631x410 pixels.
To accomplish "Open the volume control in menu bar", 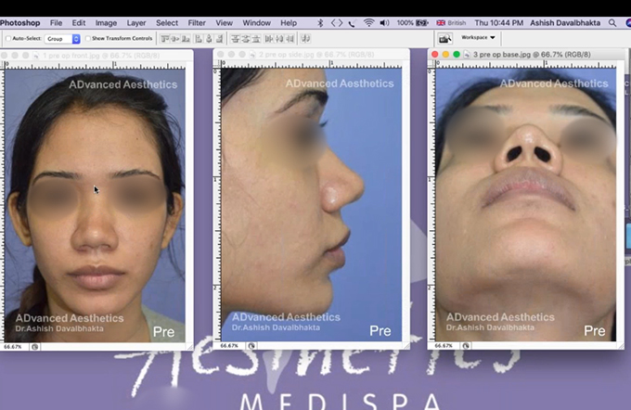I will click(384, 23).
